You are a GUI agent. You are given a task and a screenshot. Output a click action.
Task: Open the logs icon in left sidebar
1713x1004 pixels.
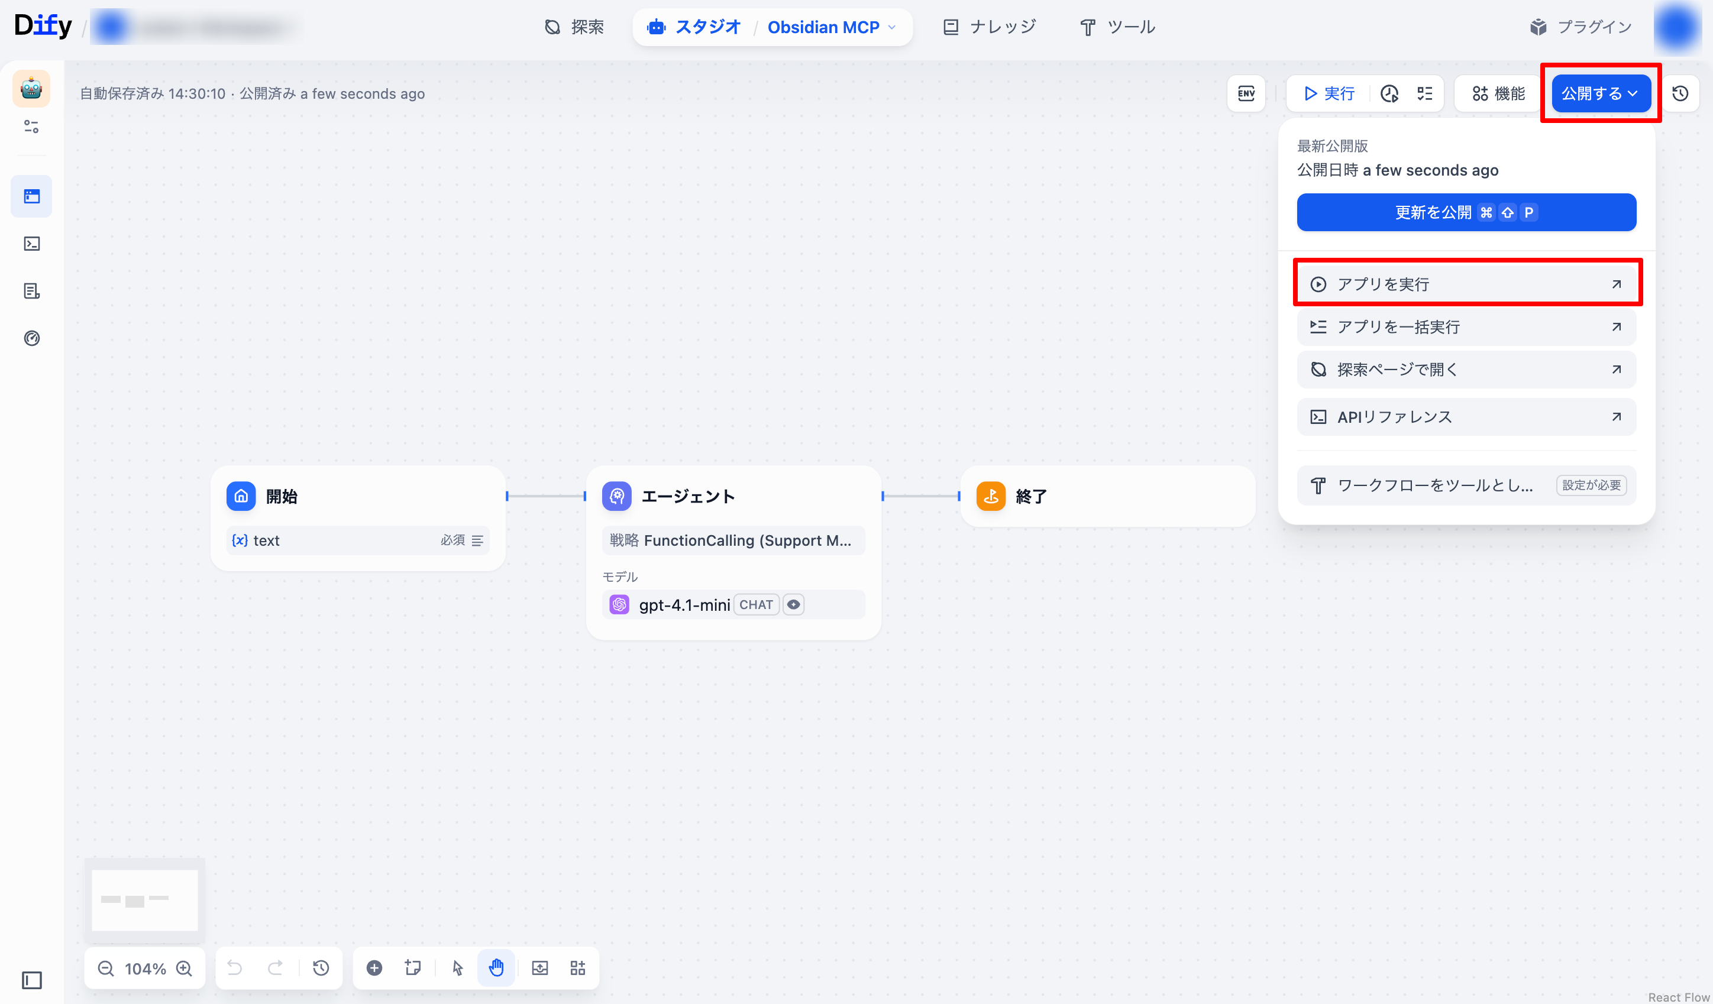click(31, 291)
